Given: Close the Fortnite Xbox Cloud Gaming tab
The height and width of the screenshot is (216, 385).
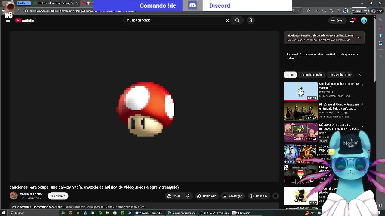Looking at the screenshot, I should 77,3.
